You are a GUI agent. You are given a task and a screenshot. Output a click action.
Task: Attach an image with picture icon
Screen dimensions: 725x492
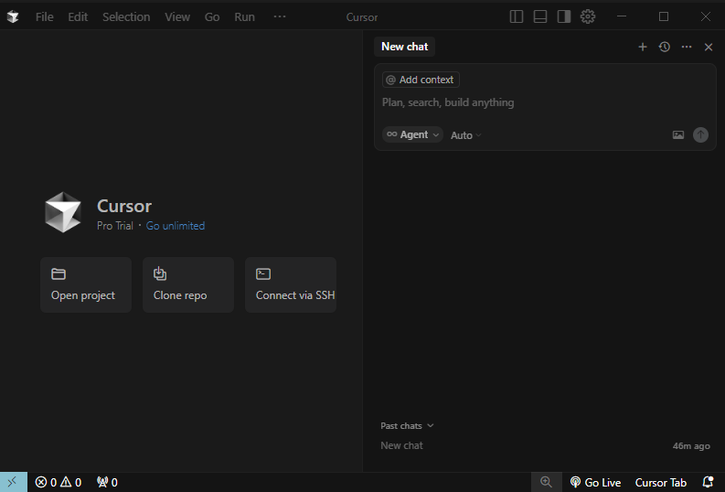(x=677, y=134)
